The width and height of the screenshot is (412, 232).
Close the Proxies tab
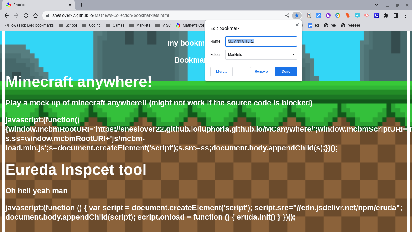click(x=70, y=5)
